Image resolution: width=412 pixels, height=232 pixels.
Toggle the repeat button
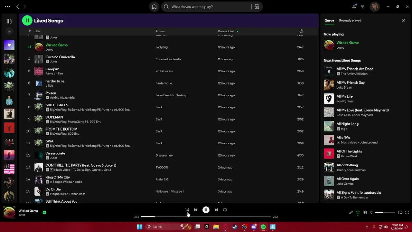[225, 210]
